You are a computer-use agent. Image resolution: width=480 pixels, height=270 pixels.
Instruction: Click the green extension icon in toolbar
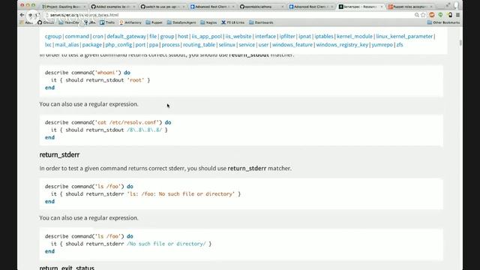[440, 15]
